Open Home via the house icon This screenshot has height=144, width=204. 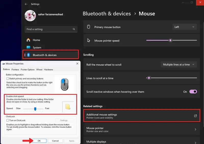tap(28, 40)
